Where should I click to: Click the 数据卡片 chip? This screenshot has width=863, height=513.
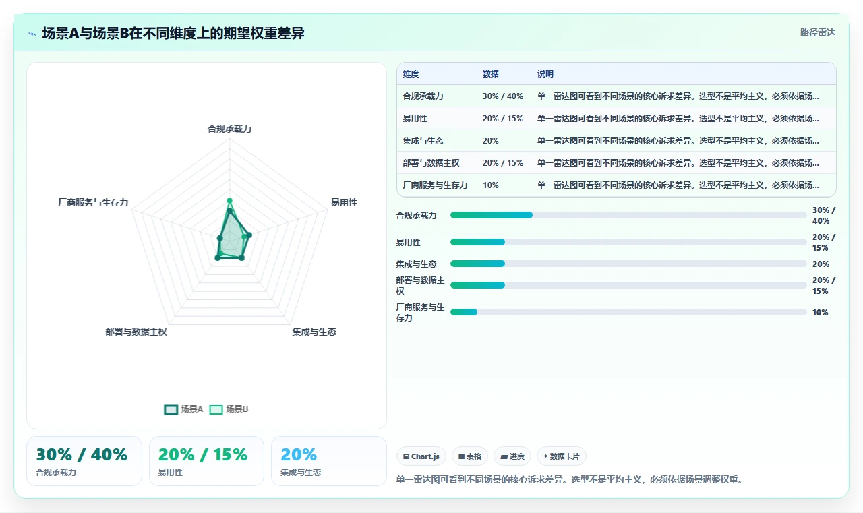coord(561,456)
